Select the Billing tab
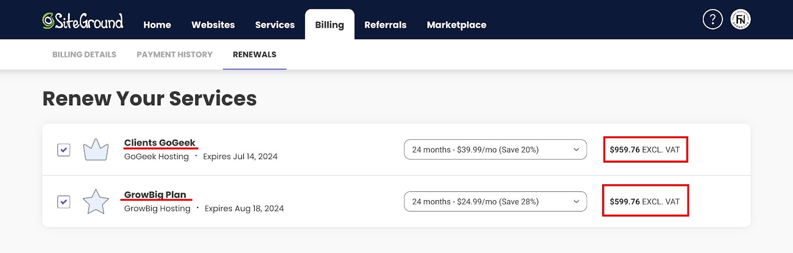This screenshot has height=253, width=793. (x=330, y=25)
